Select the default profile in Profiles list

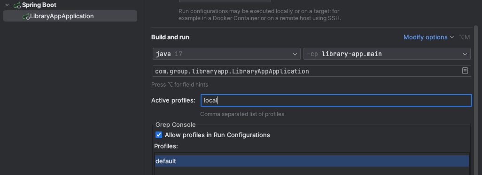[x=311, y=161]
